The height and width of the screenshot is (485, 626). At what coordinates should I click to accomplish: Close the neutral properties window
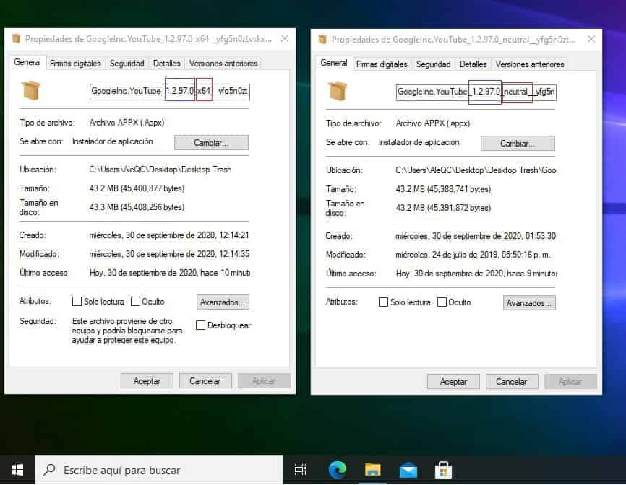[591, 40]
